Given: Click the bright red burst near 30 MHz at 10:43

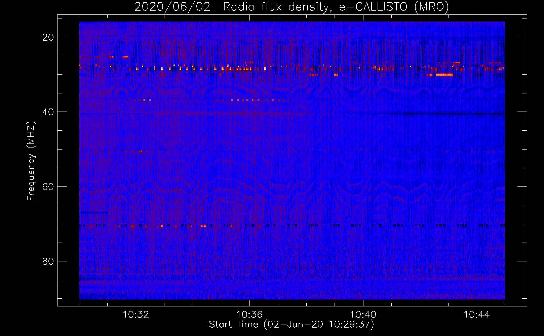Looking at the screenshot, I should click(x=444, y=75).
